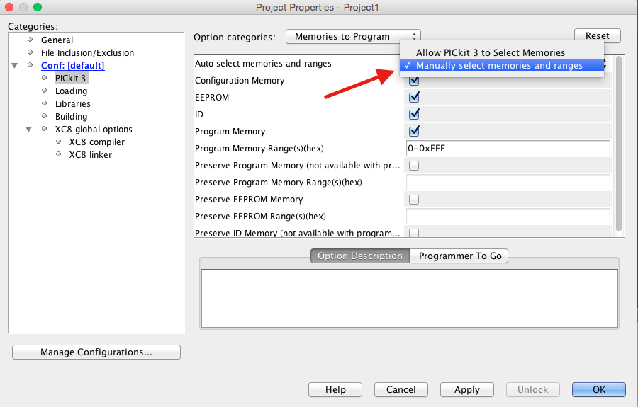Screen dimensions: 638x407
Task: Choose Allow PICkit 3 to Select Memories
Action: [x=490, y=52]
